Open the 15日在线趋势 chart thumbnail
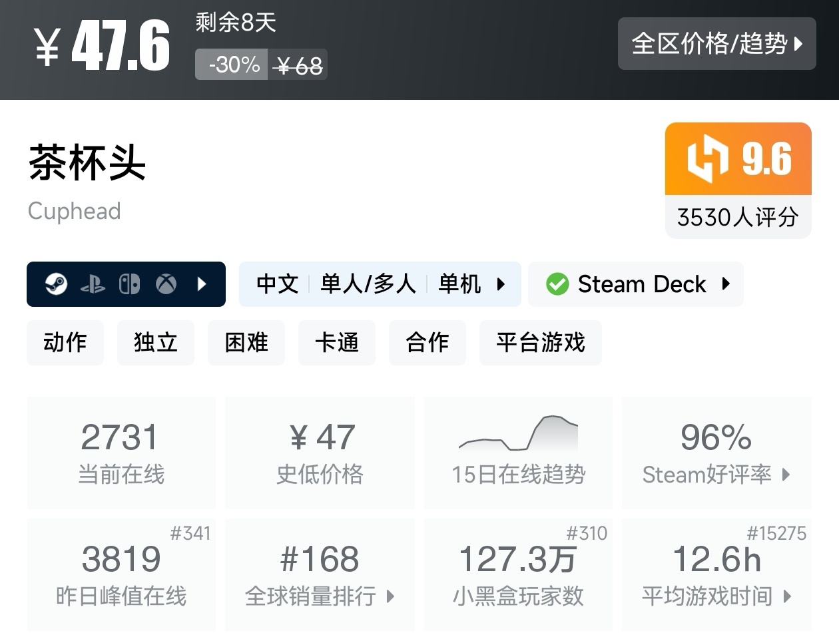 518,433
